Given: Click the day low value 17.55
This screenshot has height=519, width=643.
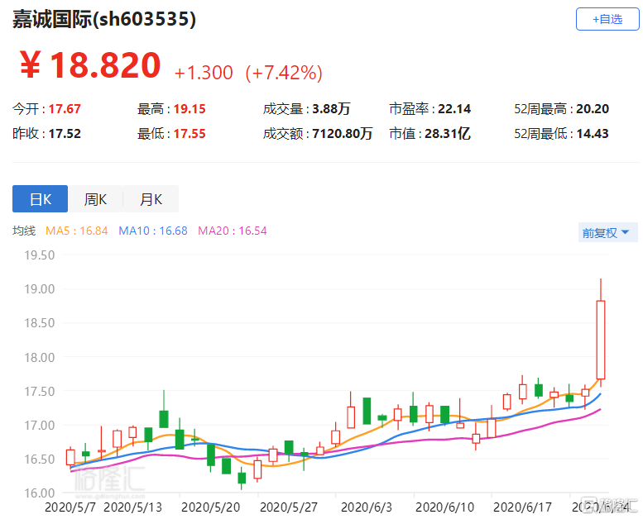Looking at the screenshot, I should click(x=190, y=134).
